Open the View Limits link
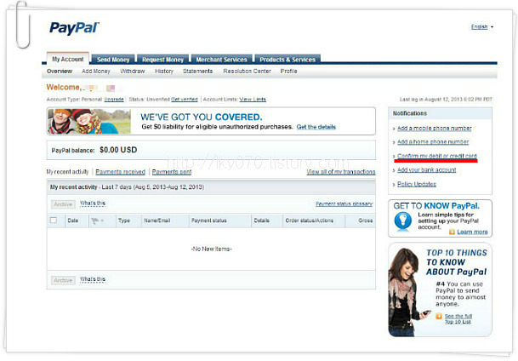The image size is (518, 361). 253,99
